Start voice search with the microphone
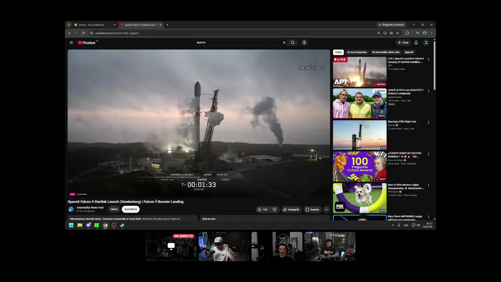Image resolution: width=501 pixels, height=282 pixels. pos(304,43)
